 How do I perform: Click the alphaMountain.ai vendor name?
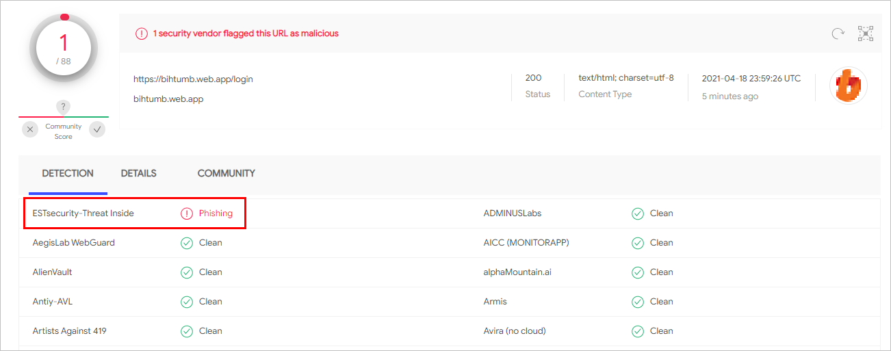[517, 272]
